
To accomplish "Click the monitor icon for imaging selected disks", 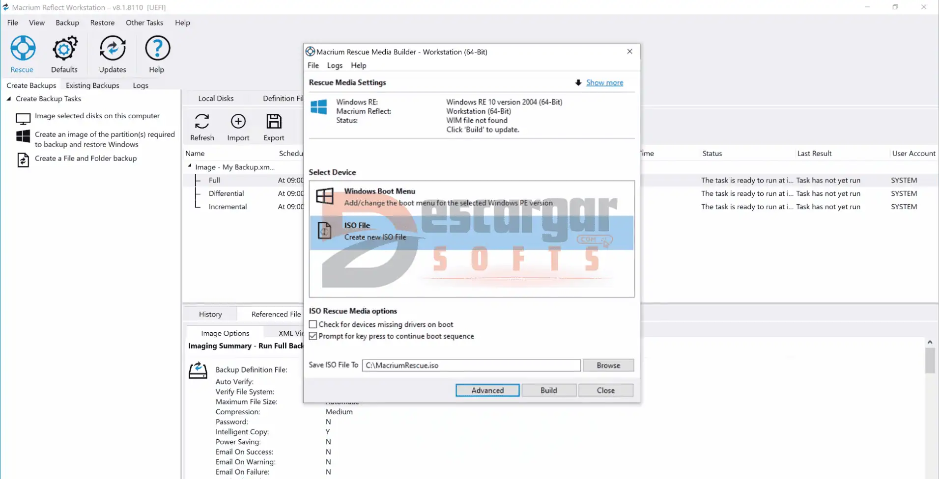I will [23, 118].
